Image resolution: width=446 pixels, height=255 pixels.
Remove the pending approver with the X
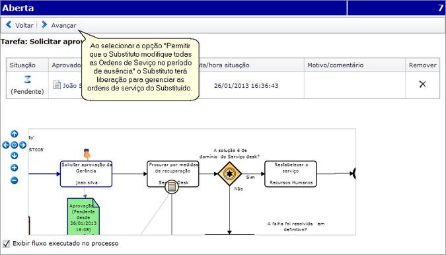pyautogui.click(x=422, y=84)
